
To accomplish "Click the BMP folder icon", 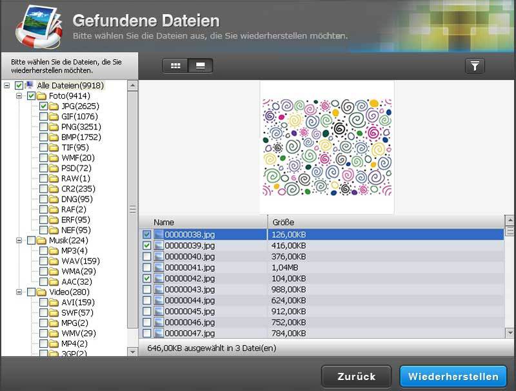I will click(x=54, y=137).
